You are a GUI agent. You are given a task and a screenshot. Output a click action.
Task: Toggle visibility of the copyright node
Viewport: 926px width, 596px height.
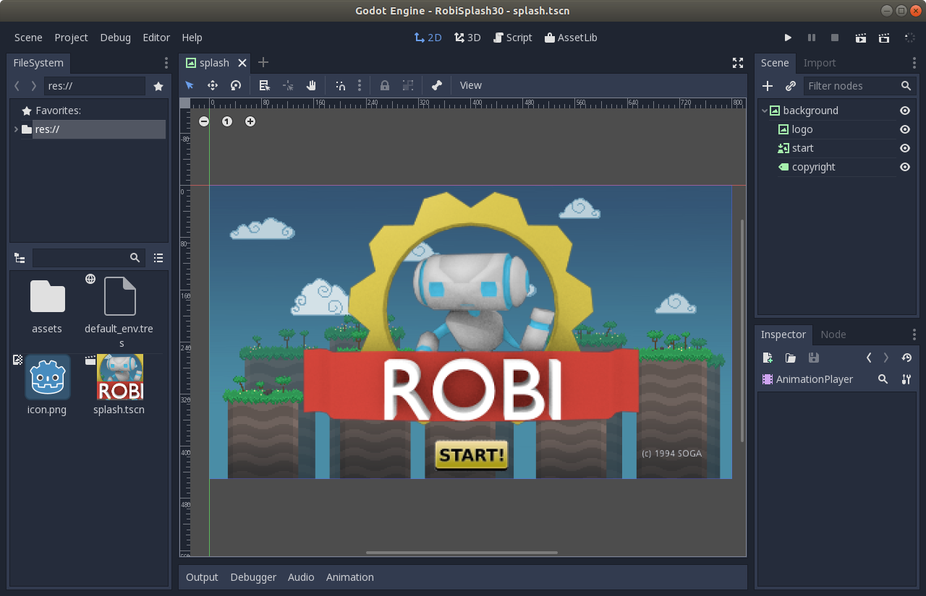904,167
